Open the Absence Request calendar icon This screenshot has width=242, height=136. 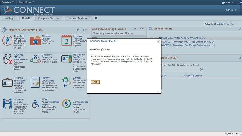(67, 40)
